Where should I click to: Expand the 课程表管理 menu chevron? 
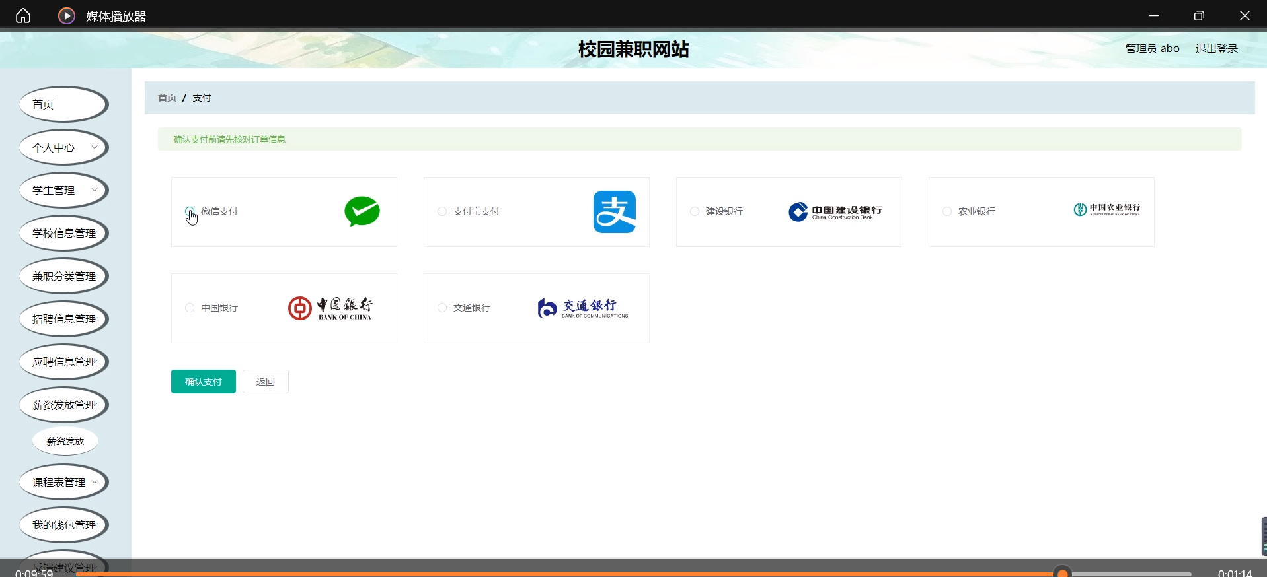click(95, 482)
